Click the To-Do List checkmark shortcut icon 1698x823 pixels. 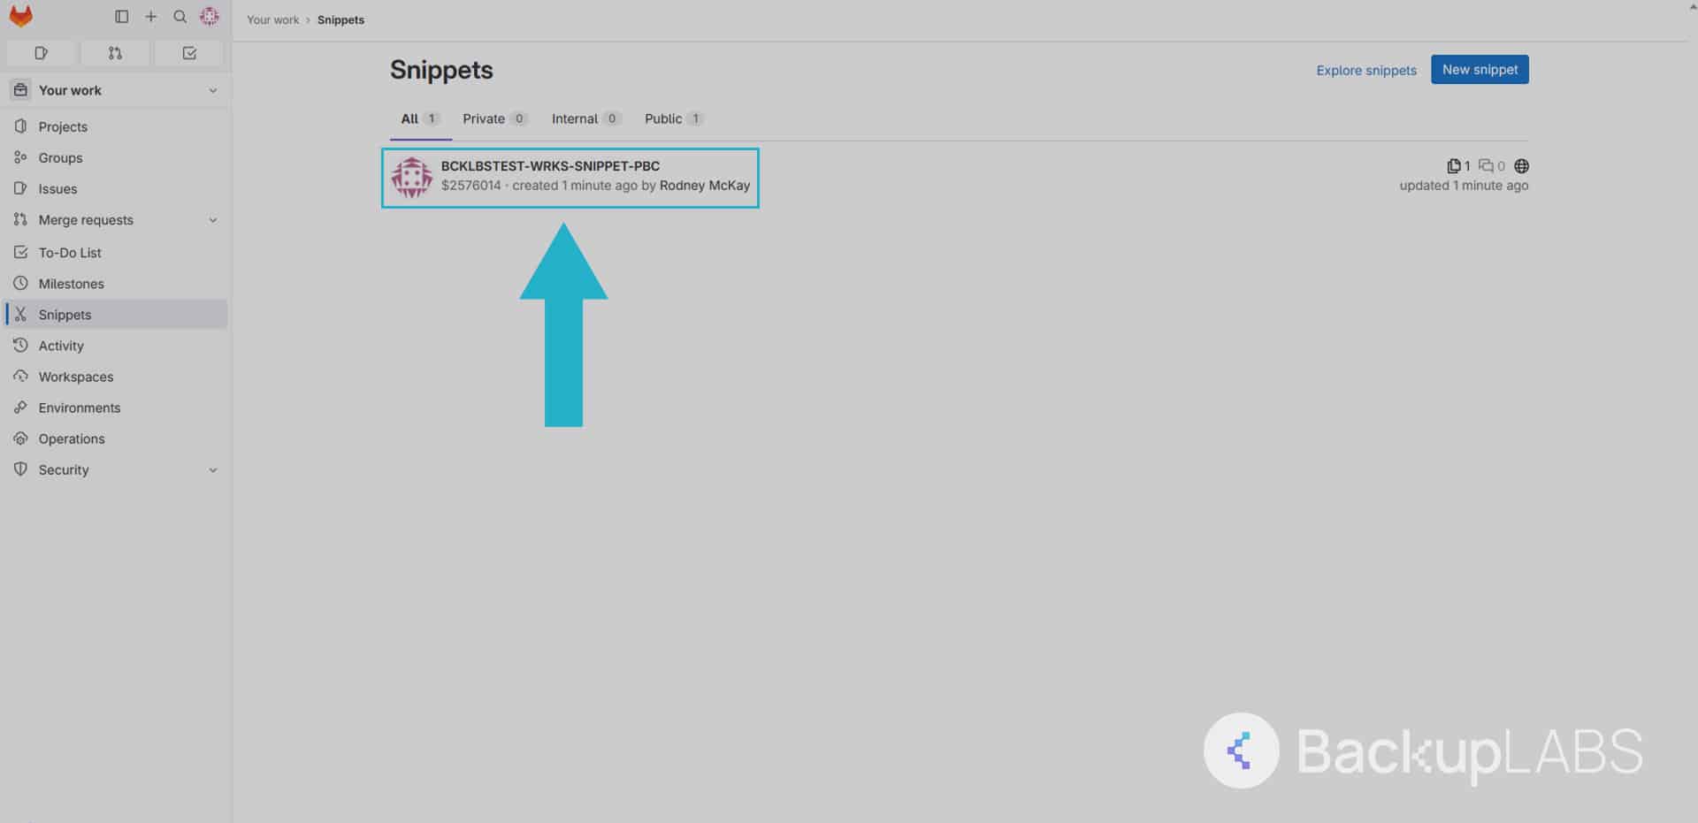[187, 53]
